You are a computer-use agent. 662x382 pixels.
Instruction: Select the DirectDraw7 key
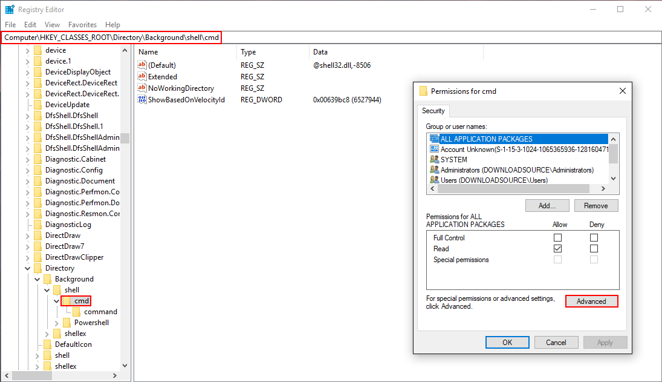65,246
